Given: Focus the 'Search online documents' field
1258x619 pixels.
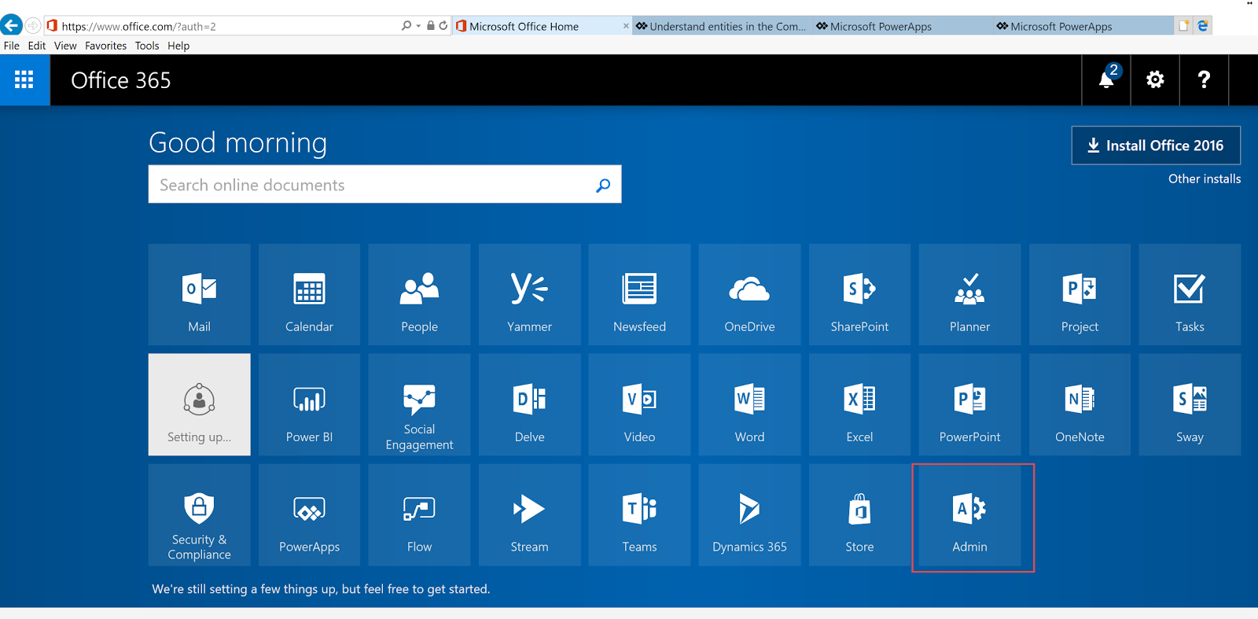Looking at the screenshot, I should pyautogui.click(x=384, y=184).
